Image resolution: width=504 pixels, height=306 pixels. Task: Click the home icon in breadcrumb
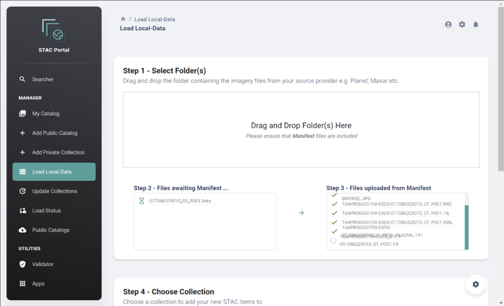click(x=123, y=19)
